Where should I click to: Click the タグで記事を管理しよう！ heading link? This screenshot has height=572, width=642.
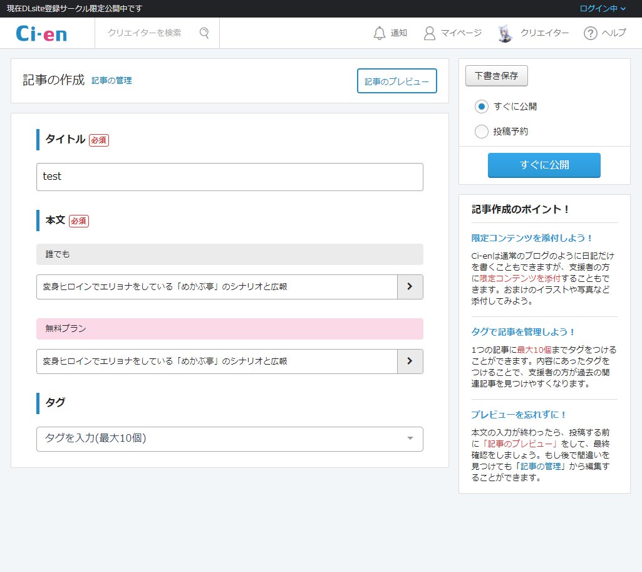(x=523, y=331)
